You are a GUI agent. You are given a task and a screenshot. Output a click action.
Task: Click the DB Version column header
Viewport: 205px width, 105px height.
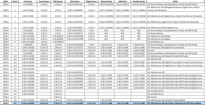(x=75, y=1)
